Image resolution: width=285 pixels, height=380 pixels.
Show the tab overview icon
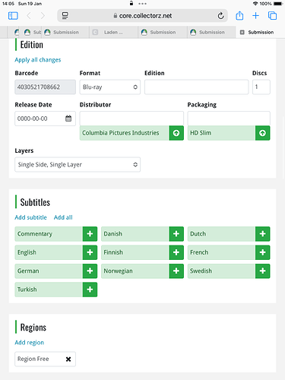tap(272, 16)
